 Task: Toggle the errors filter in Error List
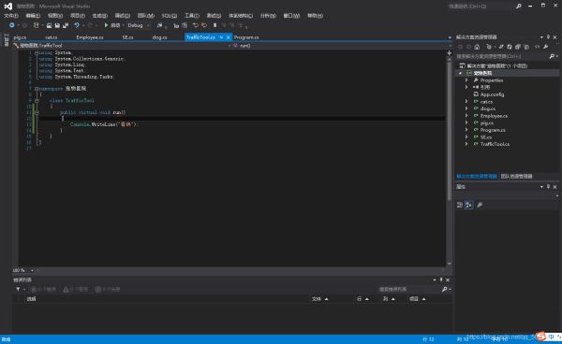point(43,289)
